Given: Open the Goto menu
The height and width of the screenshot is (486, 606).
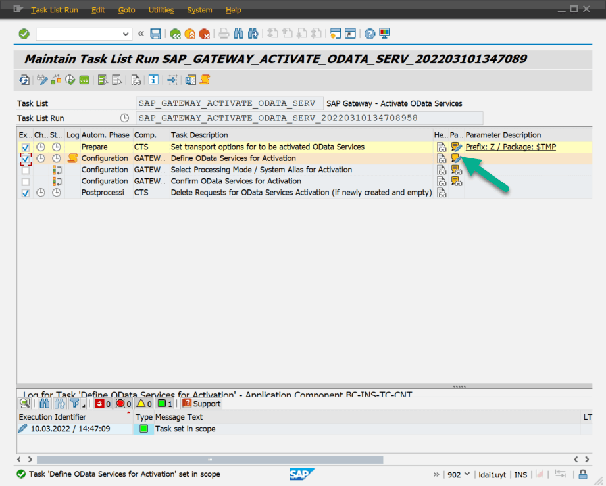Looking at the screenshot, I should coord(127,10).
